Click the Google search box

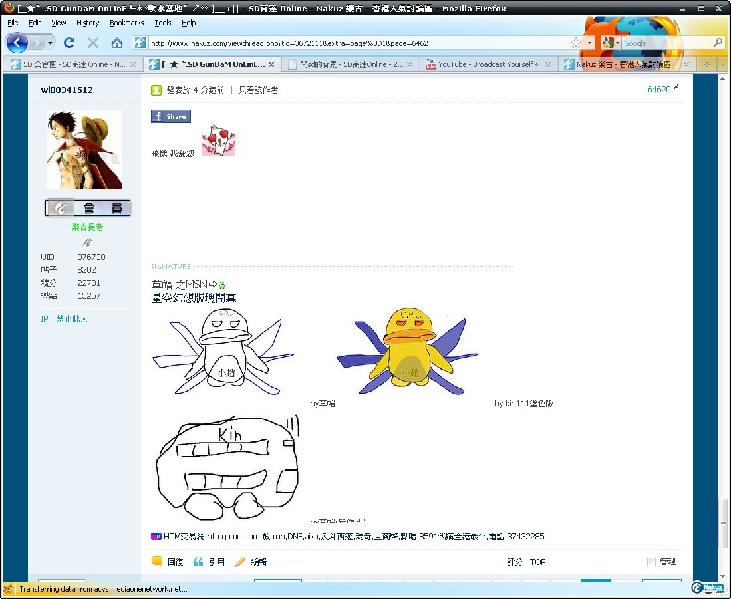(666, 43)
